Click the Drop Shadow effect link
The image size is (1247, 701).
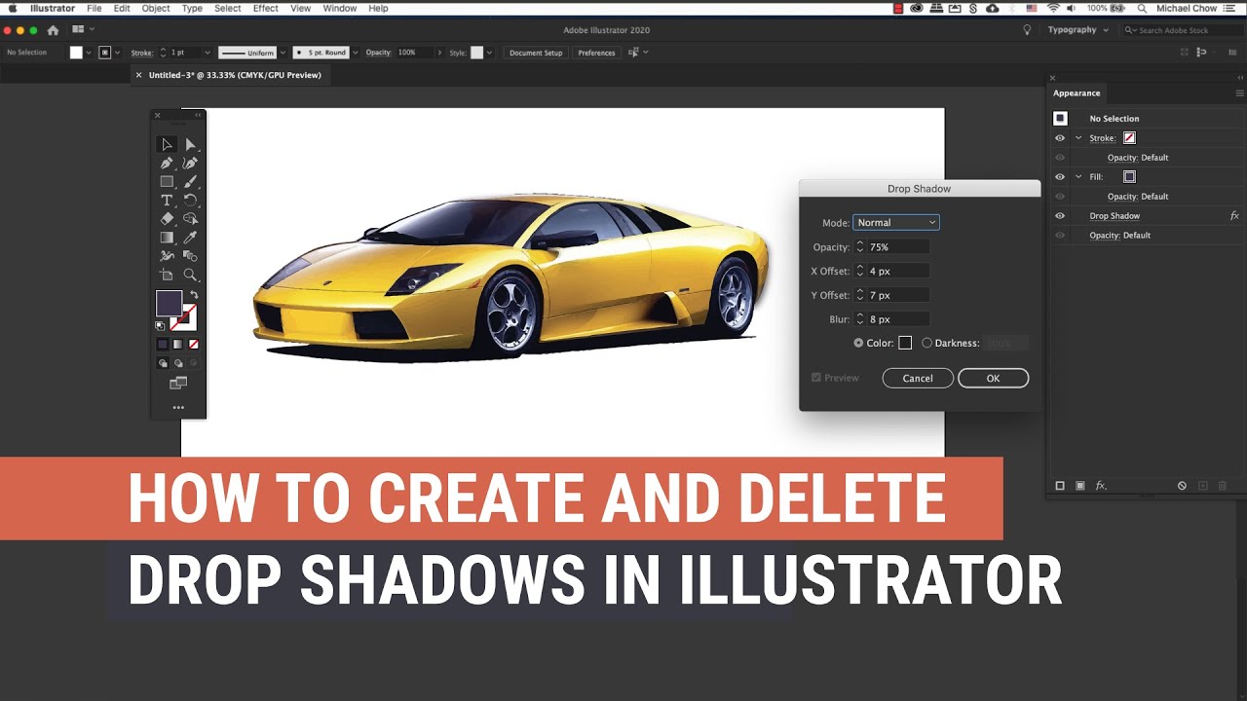click(x=1115, y=216)
